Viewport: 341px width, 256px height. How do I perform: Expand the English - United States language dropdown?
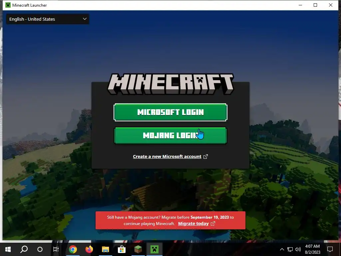(48, 19)
